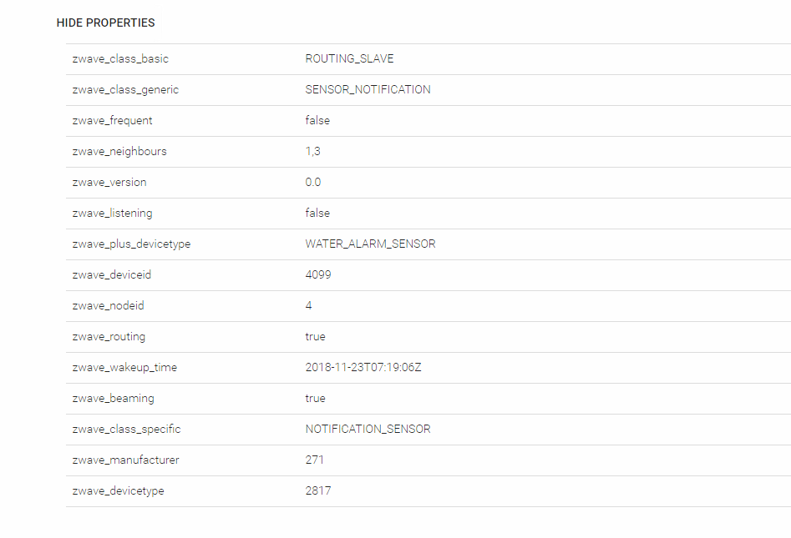The height and width of the screenshot is (538, 791).
Task: Click the wakeup timestamp 2018-11-23T07:19:06Z
Action: click(x=363, y=368)
